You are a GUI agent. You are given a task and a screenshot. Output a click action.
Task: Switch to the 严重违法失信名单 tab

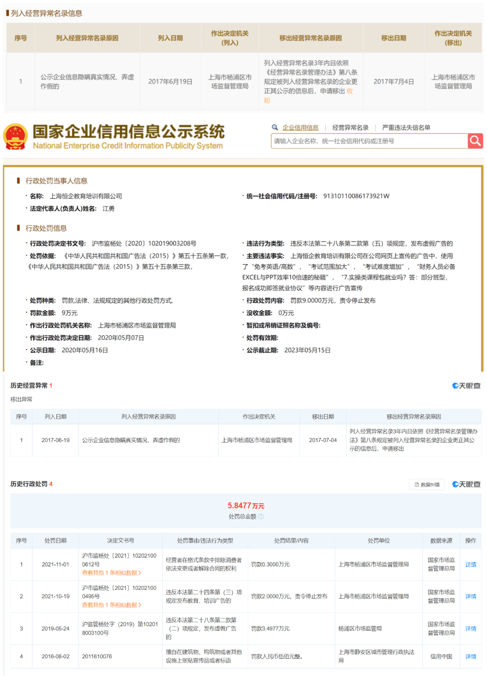pyautogui.click(x=406, y=128)
